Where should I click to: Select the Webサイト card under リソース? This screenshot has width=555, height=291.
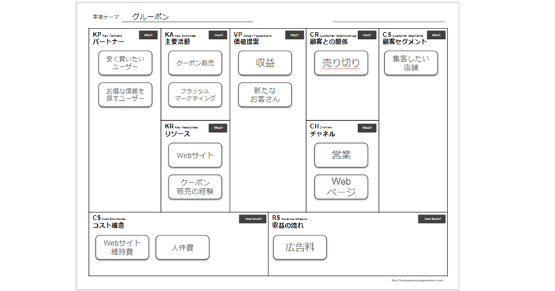tap(195, 156)
